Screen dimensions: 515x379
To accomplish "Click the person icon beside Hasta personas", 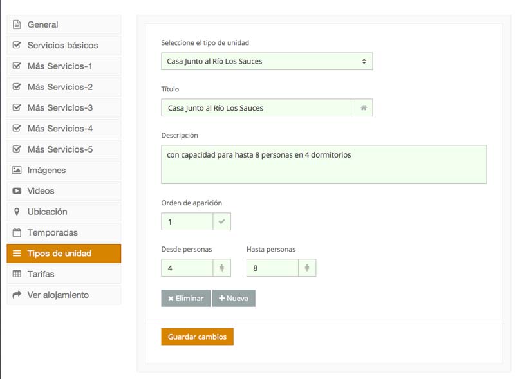I will coord(307,268).
